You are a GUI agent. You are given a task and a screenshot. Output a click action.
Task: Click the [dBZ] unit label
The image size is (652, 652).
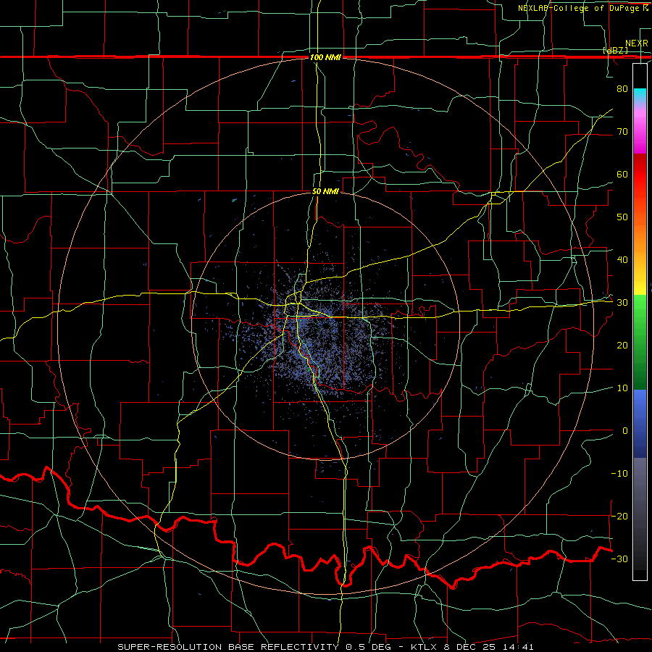pyautogui.click(x=615, y=51)
